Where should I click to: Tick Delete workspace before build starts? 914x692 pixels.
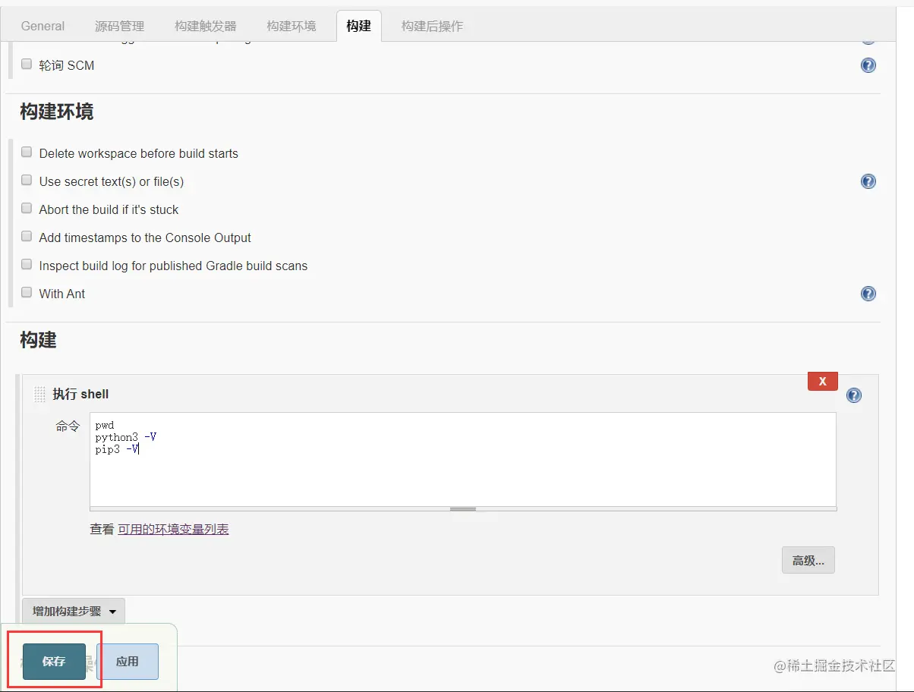click(27, 153)
